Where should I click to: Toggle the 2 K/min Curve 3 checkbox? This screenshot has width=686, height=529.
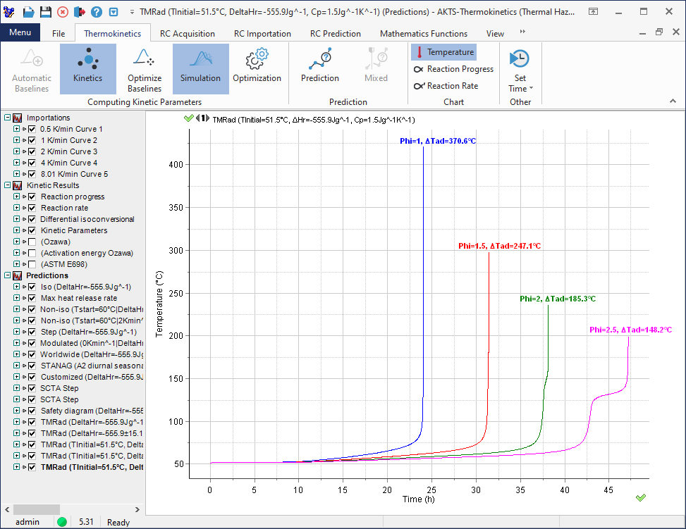(x=32, y=151)
